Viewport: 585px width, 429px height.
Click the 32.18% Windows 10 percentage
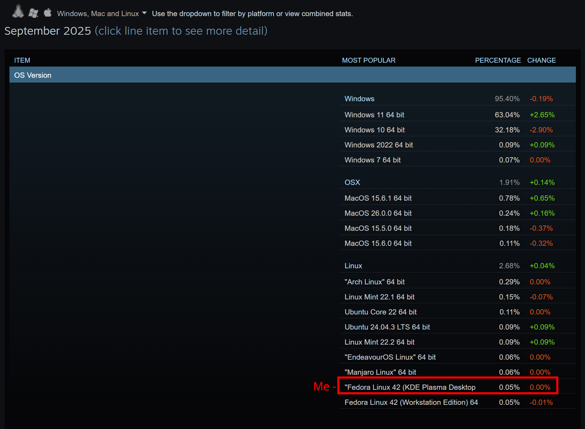[507, 130]
